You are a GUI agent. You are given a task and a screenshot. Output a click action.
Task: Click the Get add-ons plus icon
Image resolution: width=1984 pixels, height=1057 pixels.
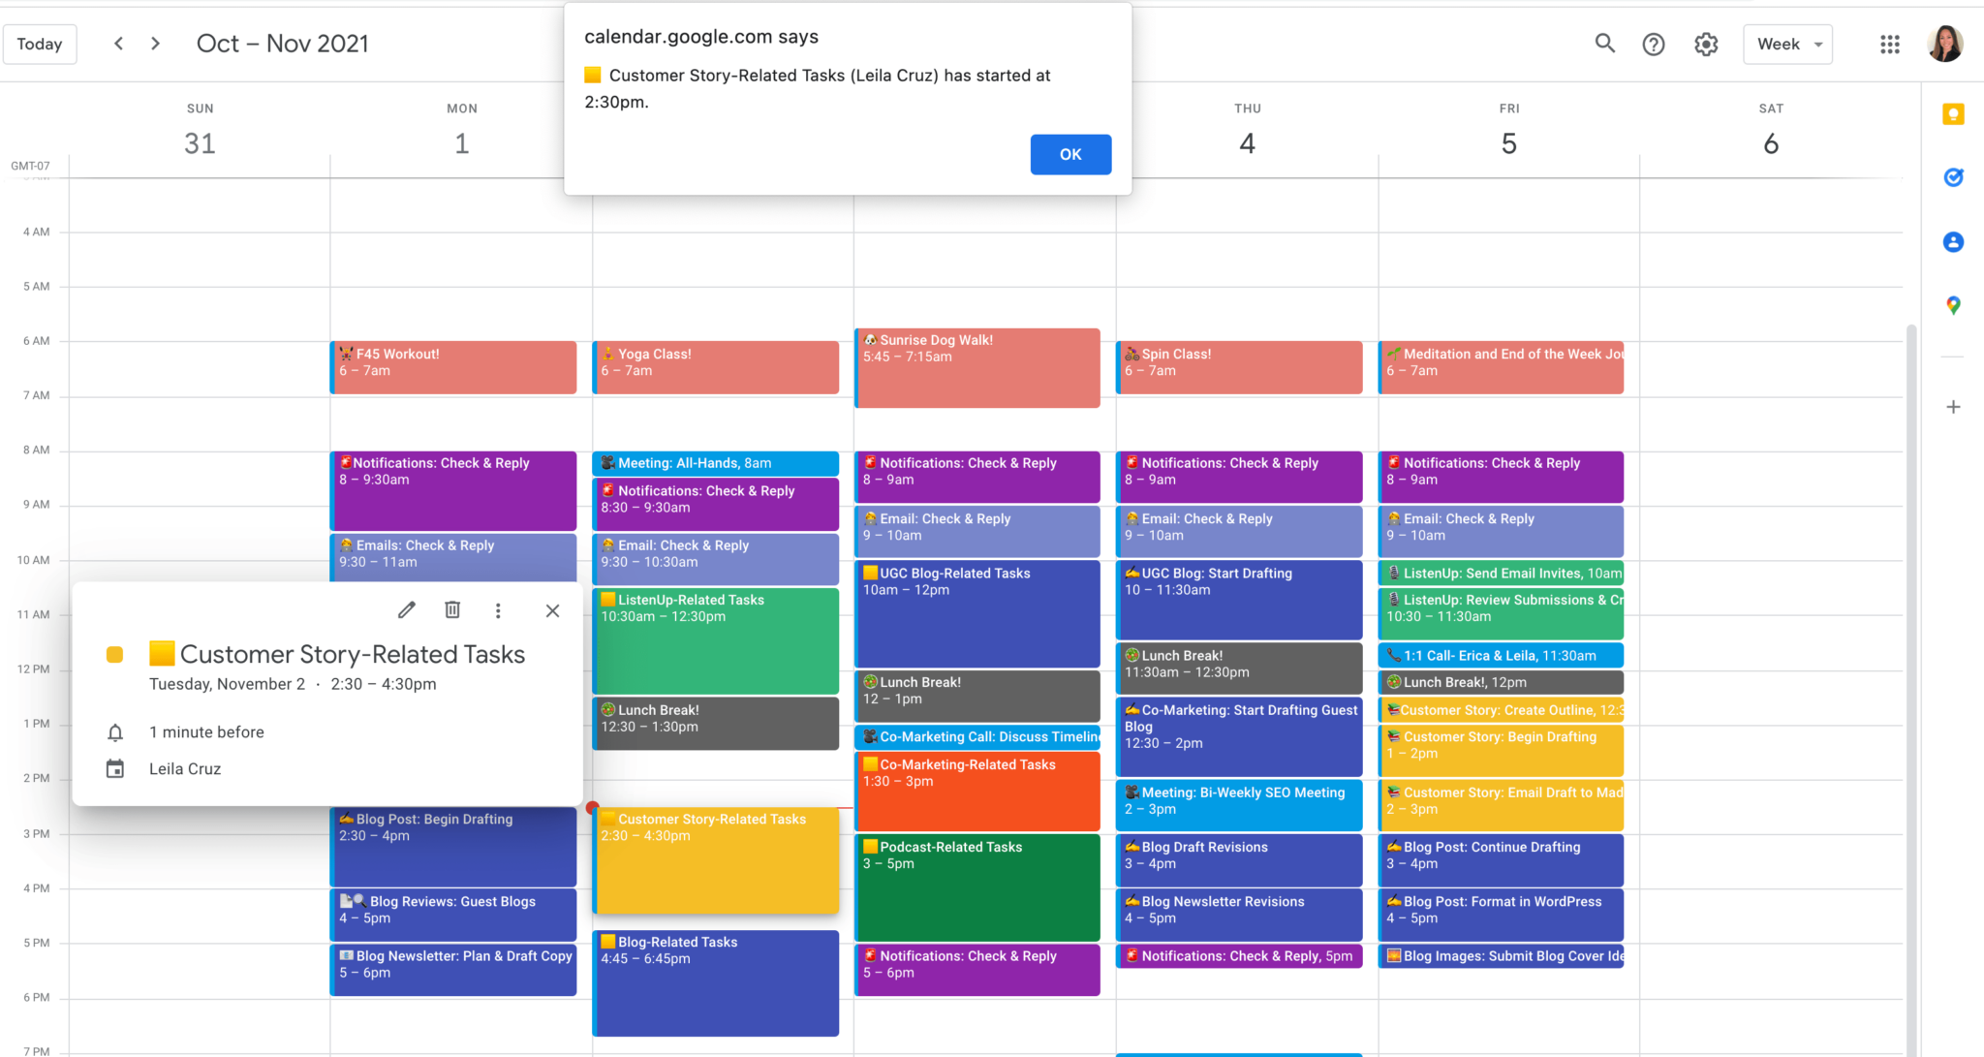tap(1953, 407)
